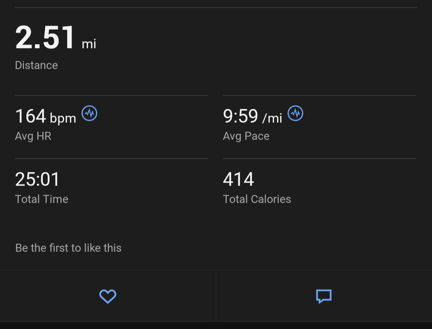Tap the "/mi" pace unit text

[x=272, y=118]
